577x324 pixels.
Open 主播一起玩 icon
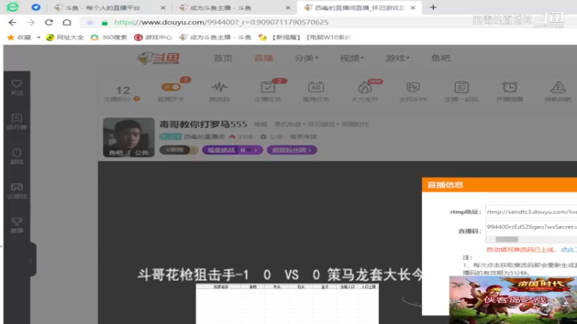[461, 91]
